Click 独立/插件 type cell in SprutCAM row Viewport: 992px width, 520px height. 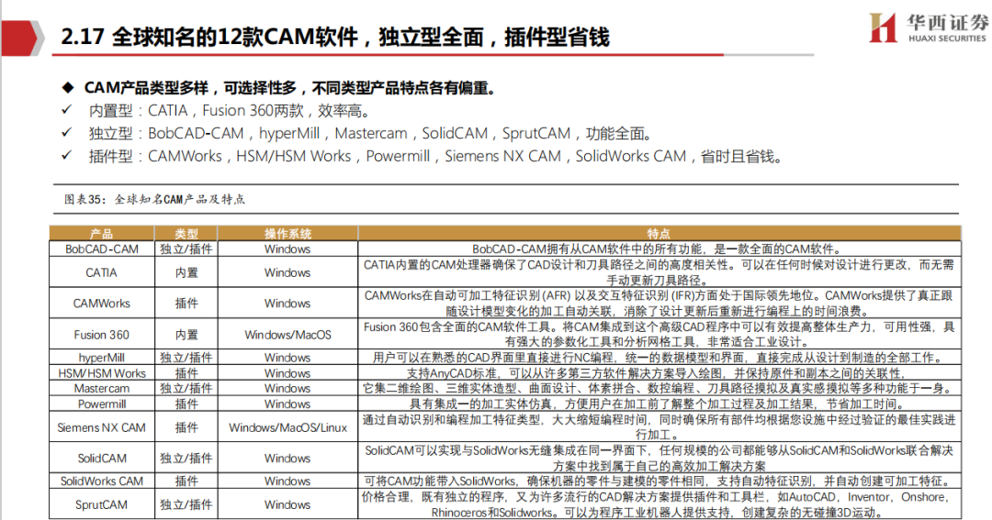point(186,504)
